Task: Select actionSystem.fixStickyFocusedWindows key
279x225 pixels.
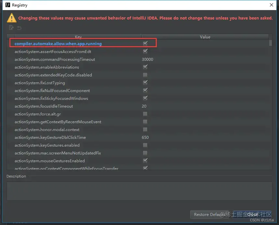Action: tap(51, 99)
